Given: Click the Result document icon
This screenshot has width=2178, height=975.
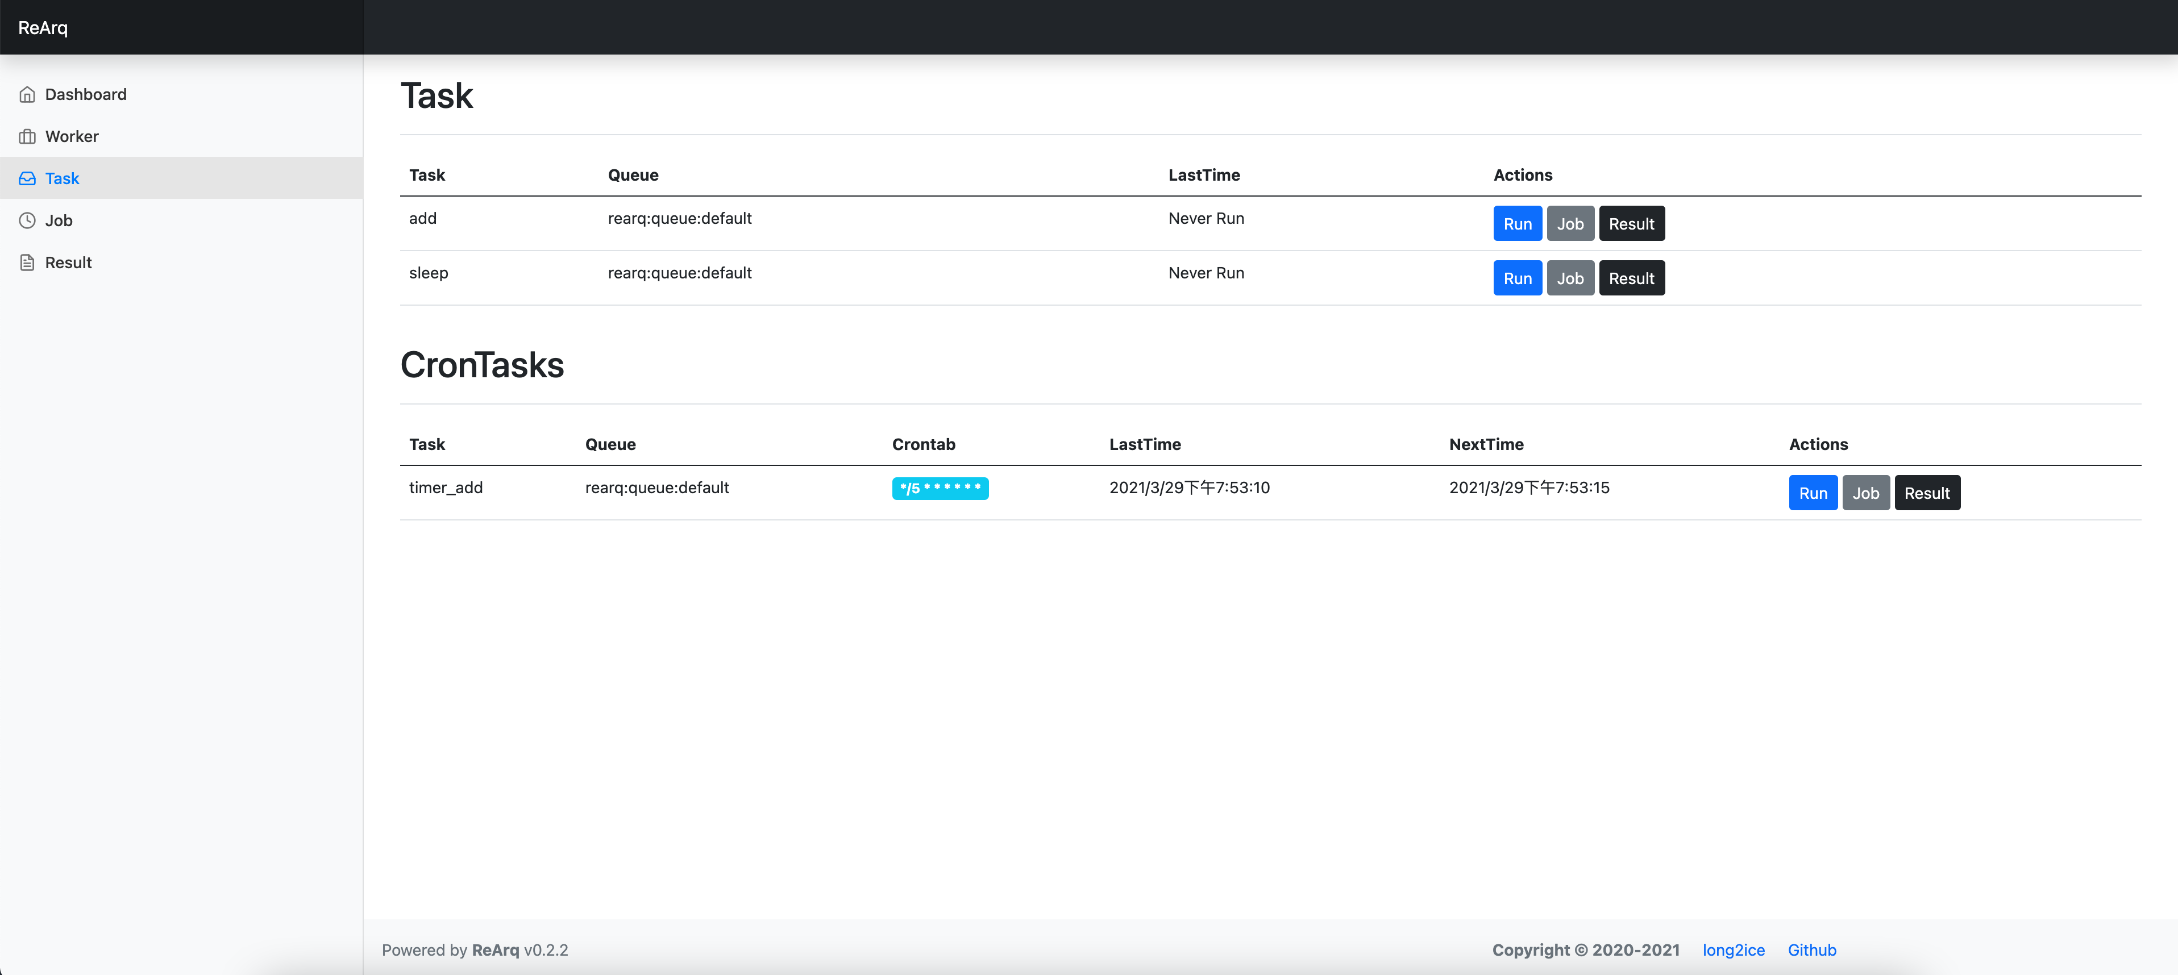Looking at the screenshot, I should [27, 262].
